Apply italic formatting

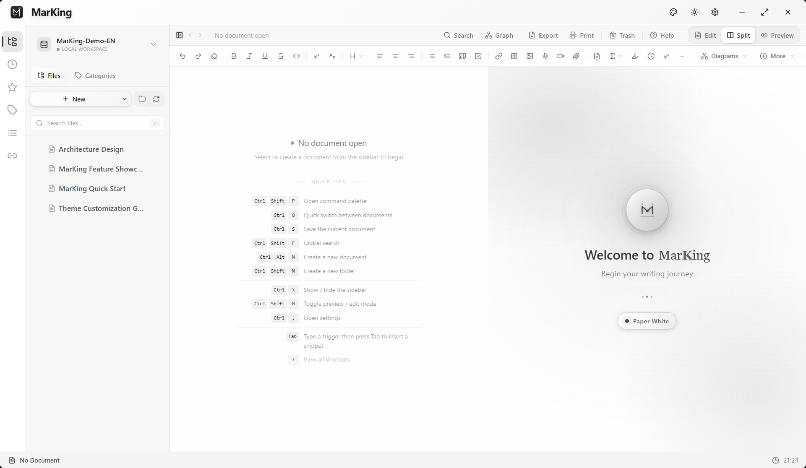coord(249,56)
